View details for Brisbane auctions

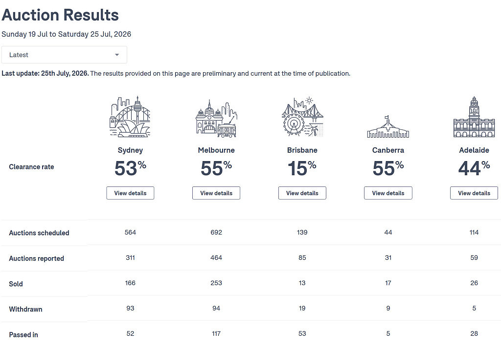(302, 193)
